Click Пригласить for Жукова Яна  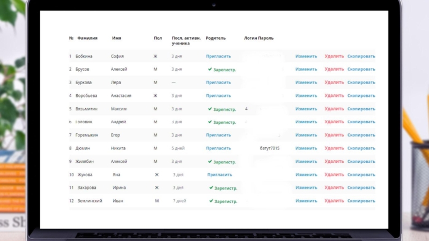(x=219, y=175)
